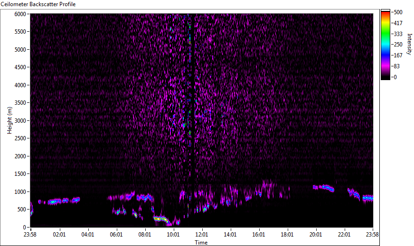Click the intensity color ramp bar
Image resolution: width=414 pixels, height=246 pixels.
[385, 45]
